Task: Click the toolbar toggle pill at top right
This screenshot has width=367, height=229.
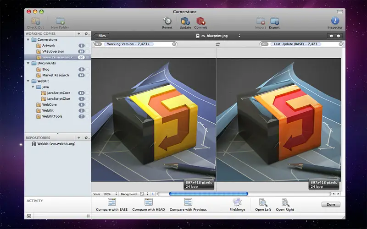Action: coord(340,12)
